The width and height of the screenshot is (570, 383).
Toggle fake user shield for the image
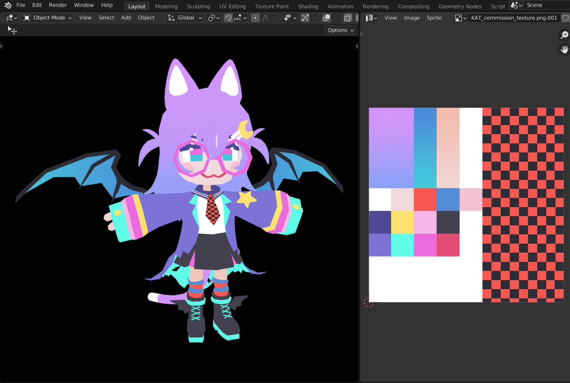pyautogui.click(x=565, y=18)
